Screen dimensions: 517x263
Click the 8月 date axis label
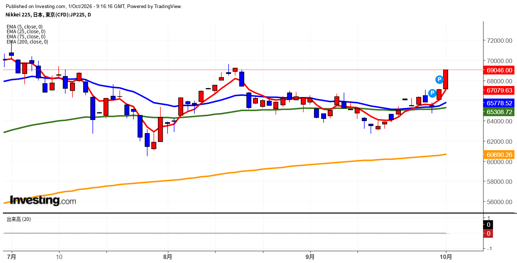[x=167, y=257]
